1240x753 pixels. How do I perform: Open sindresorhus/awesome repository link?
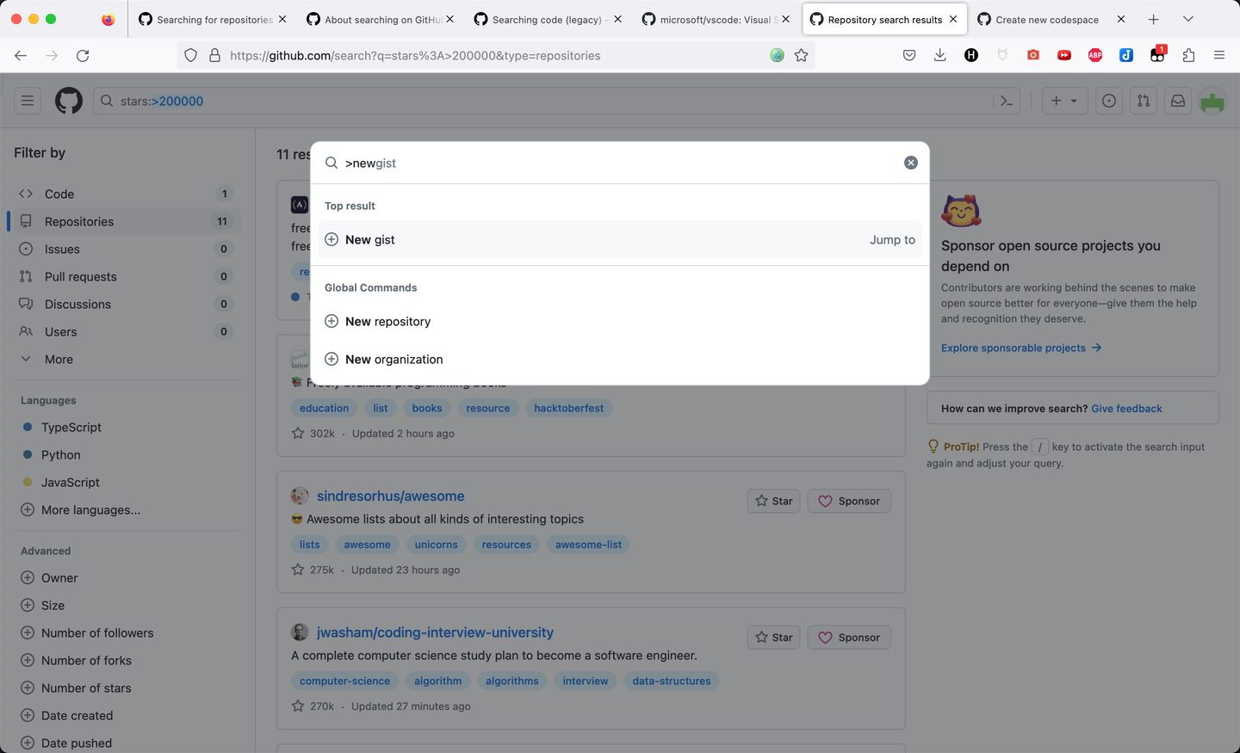(x=391, y=496)
